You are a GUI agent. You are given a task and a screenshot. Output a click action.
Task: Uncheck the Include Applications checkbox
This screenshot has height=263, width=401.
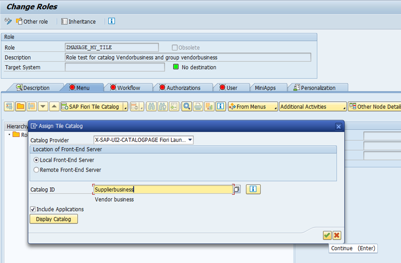click(32, 209)
